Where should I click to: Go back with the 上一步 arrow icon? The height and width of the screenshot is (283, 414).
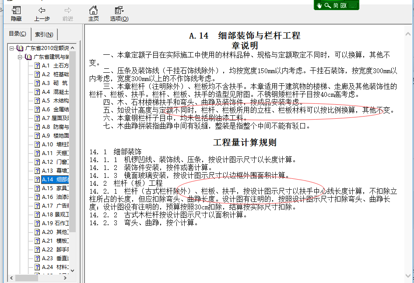click(42, 11)
